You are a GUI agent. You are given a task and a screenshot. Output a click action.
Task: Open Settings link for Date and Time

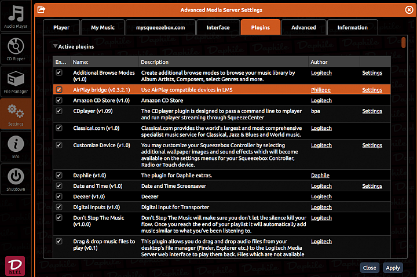(372, 186)
